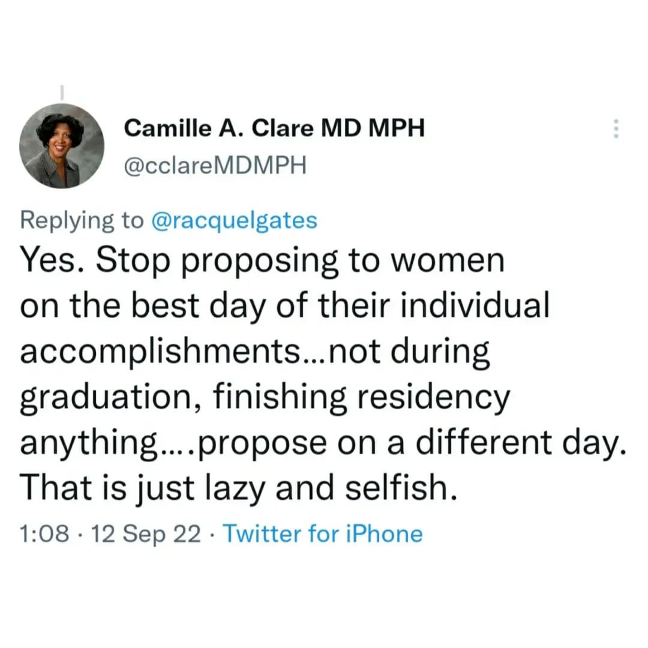Viewport: 648px width, 648px height.
Task: Click the thread connector line above the avatar
Action: 61,92
